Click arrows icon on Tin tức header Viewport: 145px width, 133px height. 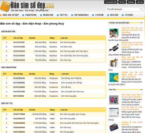click(x=142, y=89)
